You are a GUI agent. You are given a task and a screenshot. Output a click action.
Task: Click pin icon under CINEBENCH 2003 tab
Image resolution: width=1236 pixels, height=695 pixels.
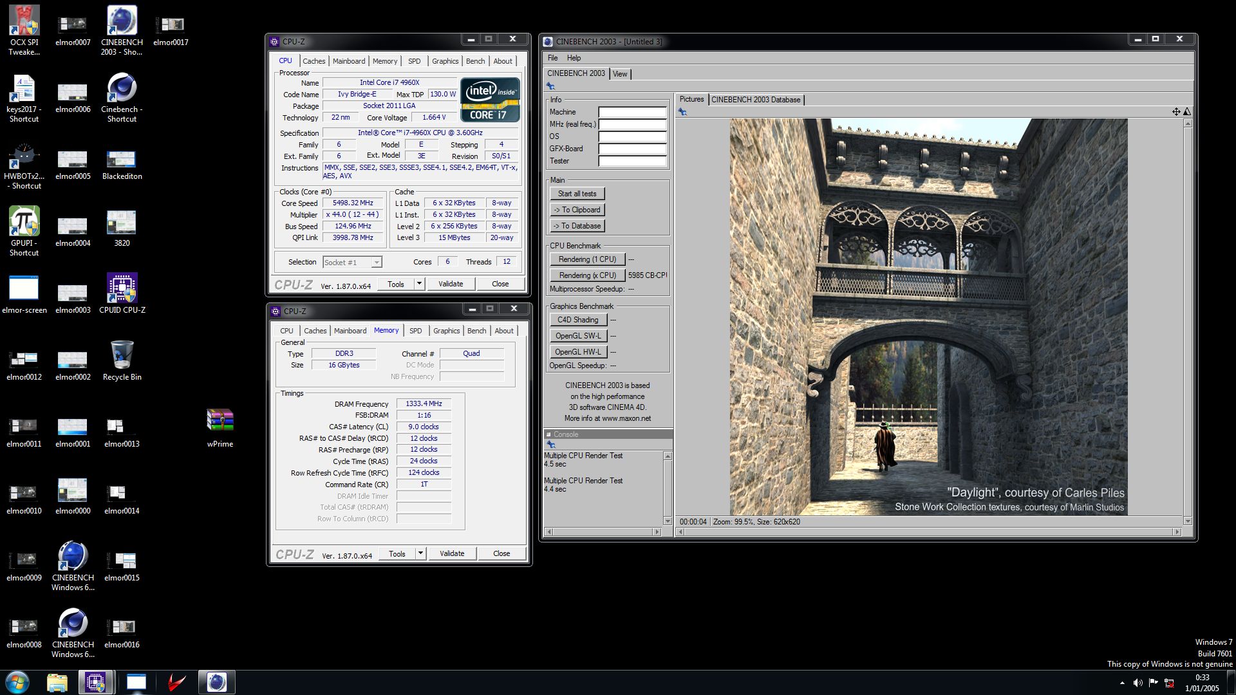[x=550, y=86]
